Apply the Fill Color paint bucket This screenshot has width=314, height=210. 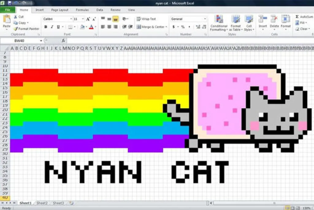(x=82, y=27)
